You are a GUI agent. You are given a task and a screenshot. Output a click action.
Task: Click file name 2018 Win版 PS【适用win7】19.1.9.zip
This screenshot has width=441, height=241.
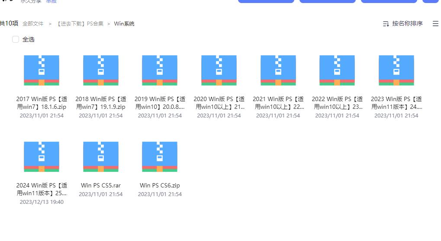tap(101, 103)
